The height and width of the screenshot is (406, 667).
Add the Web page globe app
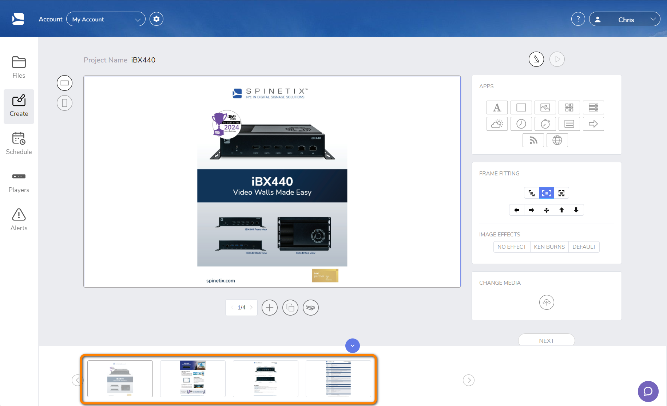point(557,140)
